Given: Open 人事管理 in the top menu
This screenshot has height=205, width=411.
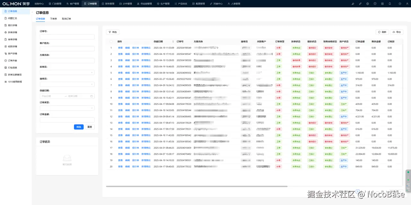Looking at the screenshot, I should click(234, 4).
